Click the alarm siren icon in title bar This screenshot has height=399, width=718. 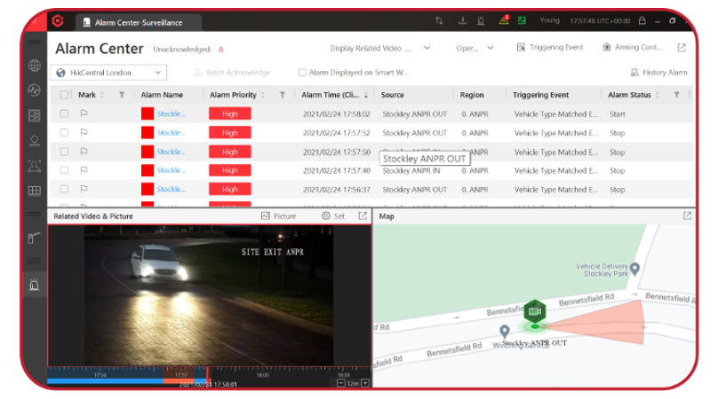[x=481, y=20]
